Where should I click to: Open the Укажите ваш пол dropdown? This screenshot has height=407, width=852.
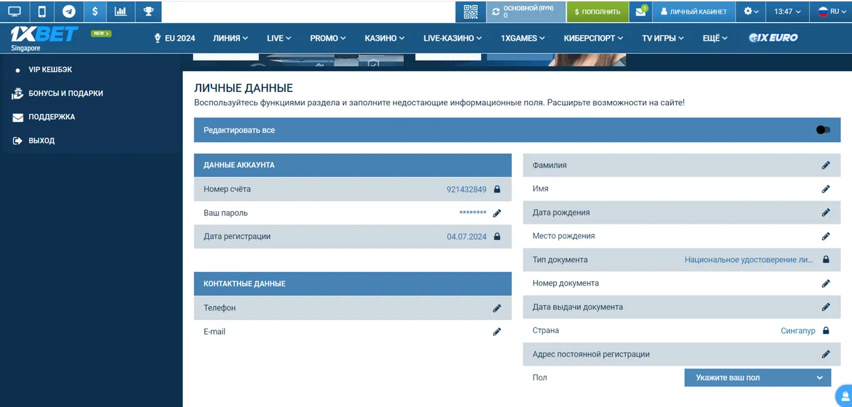click(x=757, y=378)
